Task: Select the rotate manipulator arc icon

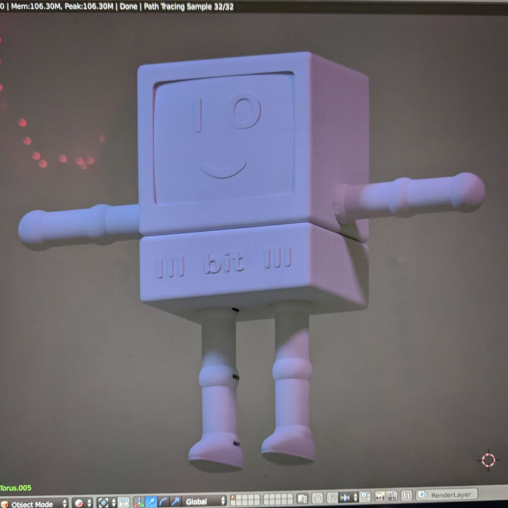Action: click(163, 502)
